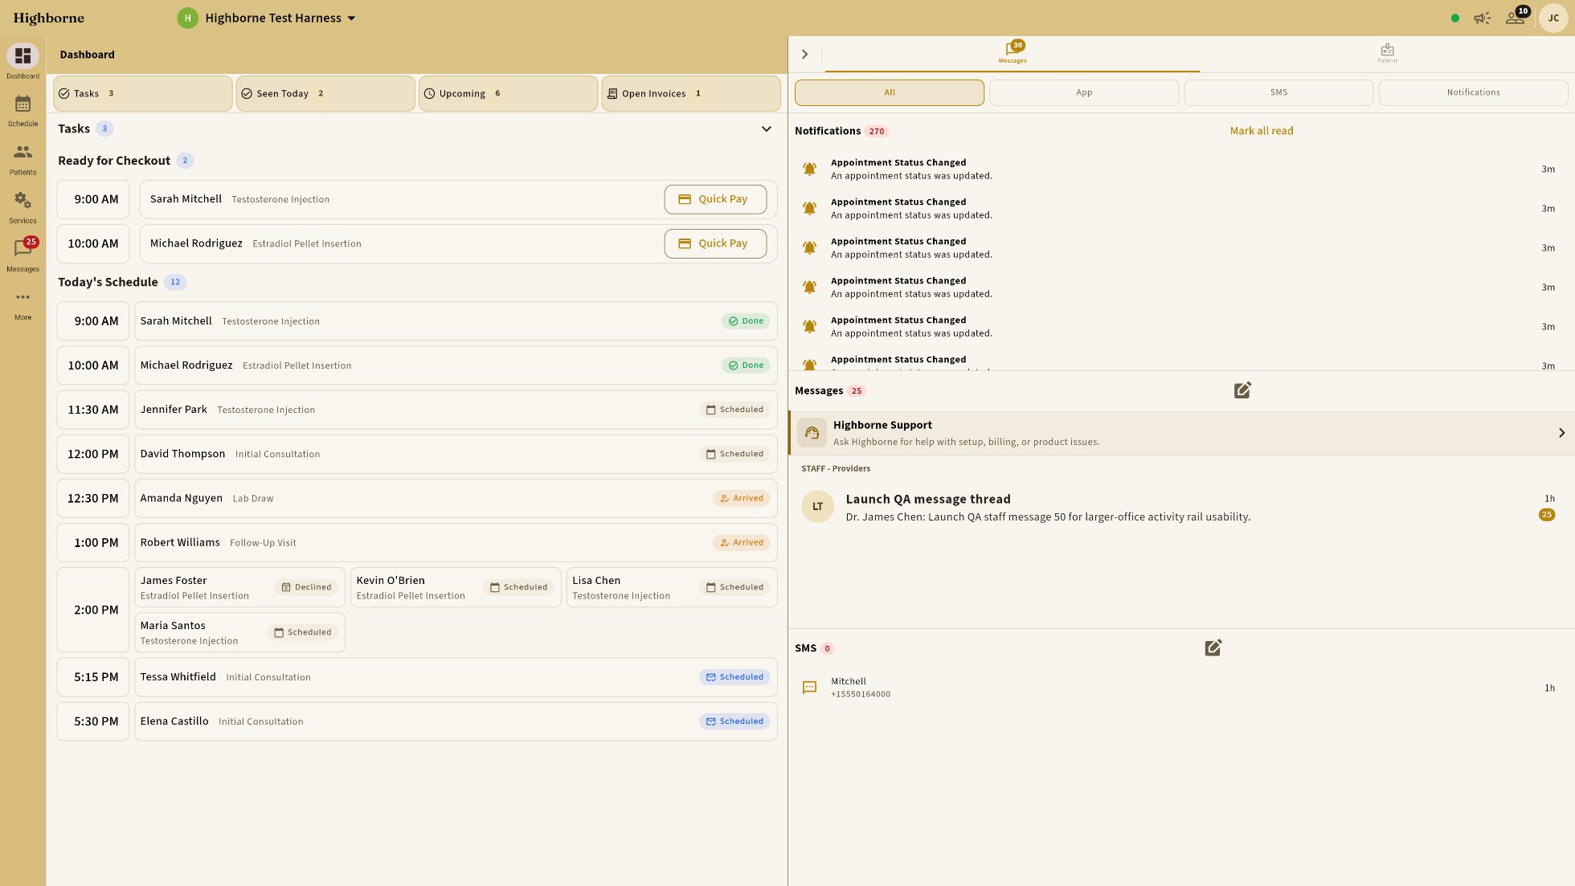1575x886 pixels.
Task: Click Tessa Whitfield's blue Scheduled badge
Action: point(734,677)
